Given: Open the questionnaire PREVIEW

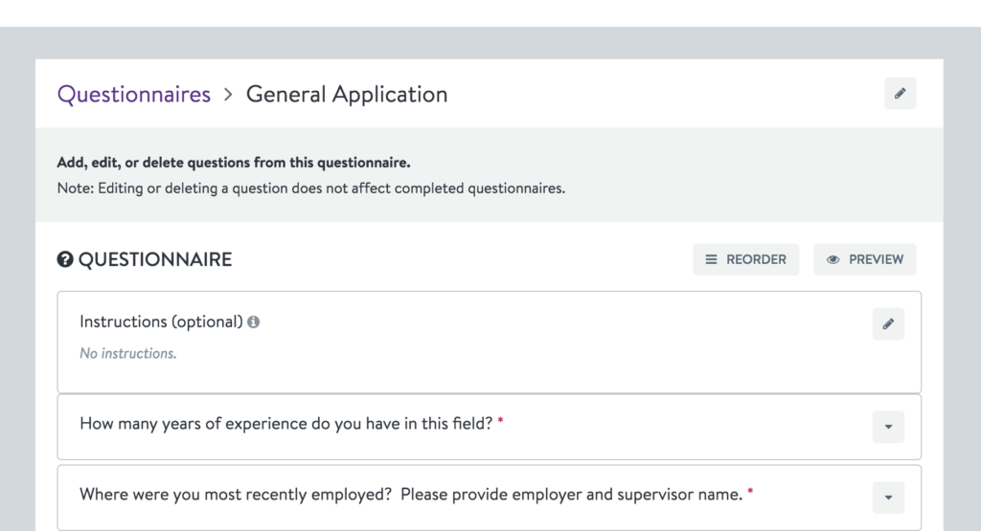Looking at the screenshot, I should click(x=865, y=259).
